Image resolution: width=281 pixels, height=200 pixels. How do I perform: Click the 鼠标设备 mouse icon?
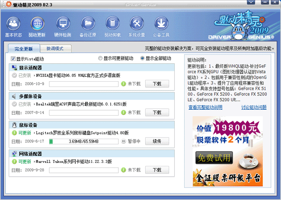tap(14, 125)
